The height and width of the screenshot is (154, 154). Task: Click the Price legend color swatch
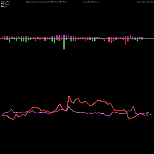[x=2, y=6]
